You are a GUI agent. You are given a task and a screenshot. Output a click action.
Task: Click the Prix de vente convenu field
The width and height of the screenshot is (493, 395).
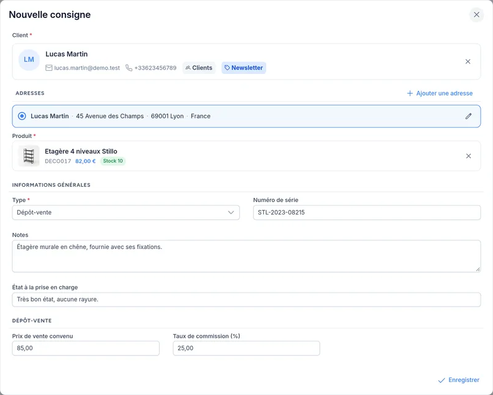(x=86, y=348)
